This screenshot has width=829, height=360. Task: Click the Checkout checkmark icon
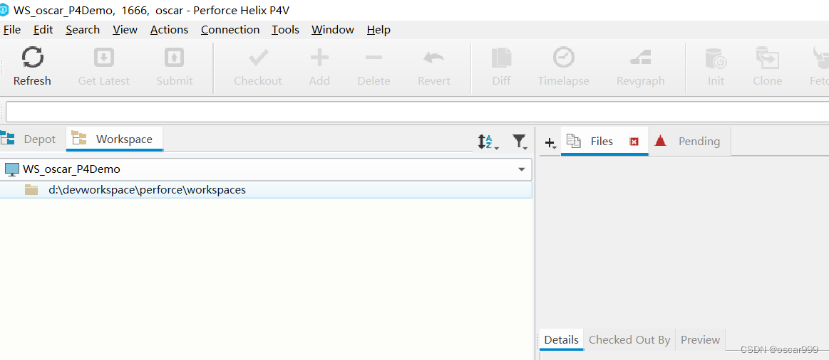point(258,58)
